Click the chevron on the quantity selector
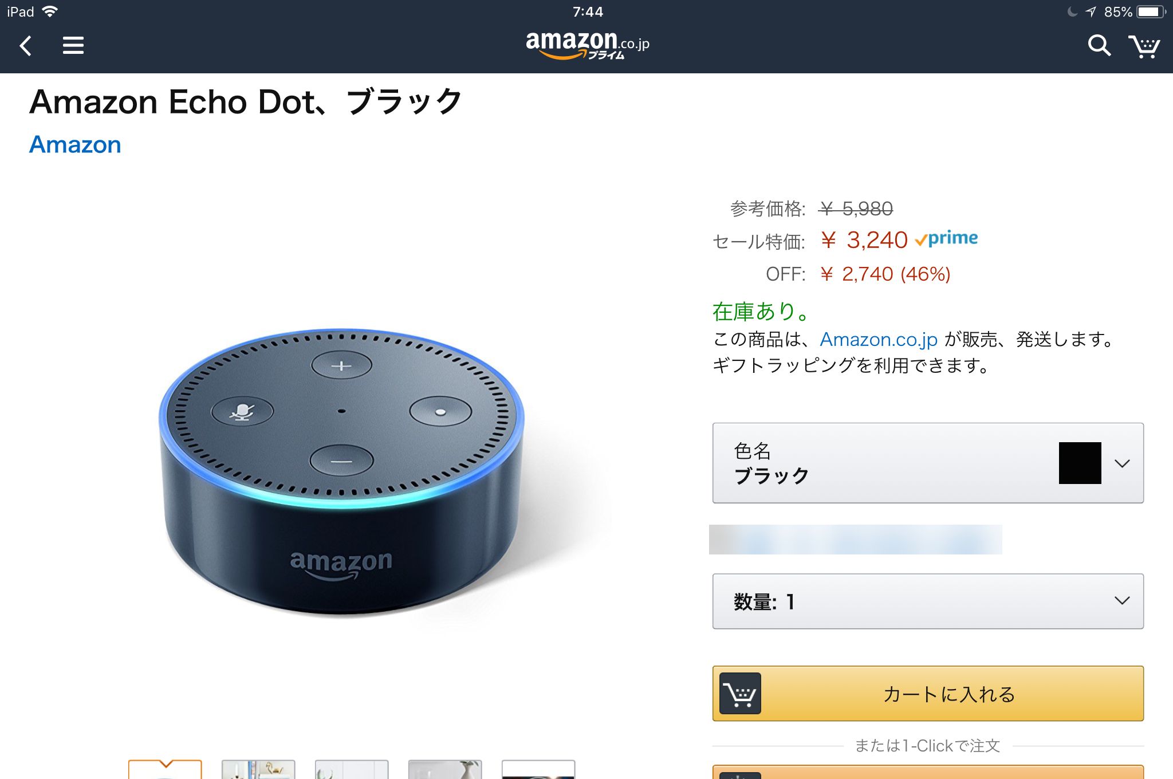This screenshot has width=1173, height=779. pyautogui.click(x=1122, y=600)
